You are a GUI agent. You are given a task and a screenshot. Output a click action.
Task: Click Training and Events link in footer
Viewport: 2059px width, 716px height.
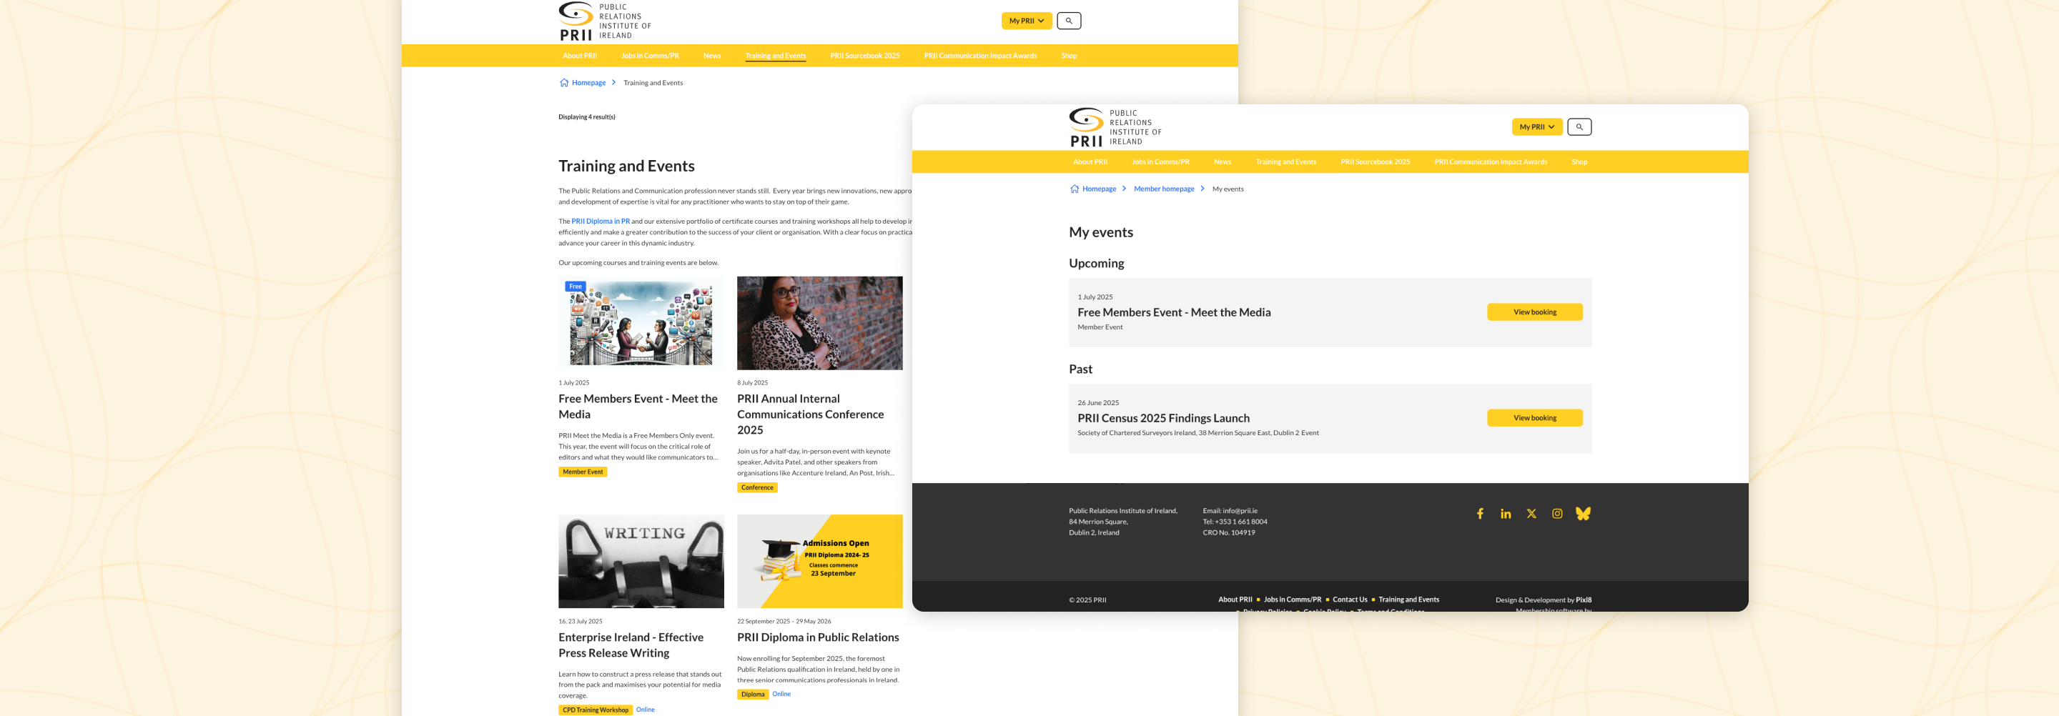(1408, 600)
